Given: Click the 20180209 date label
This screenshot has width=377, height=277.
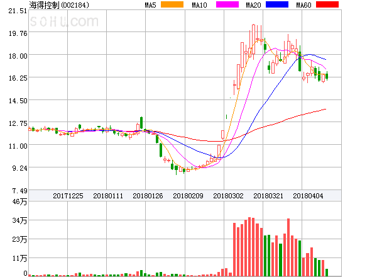Looking at the screenshot, I should point(188,196).
